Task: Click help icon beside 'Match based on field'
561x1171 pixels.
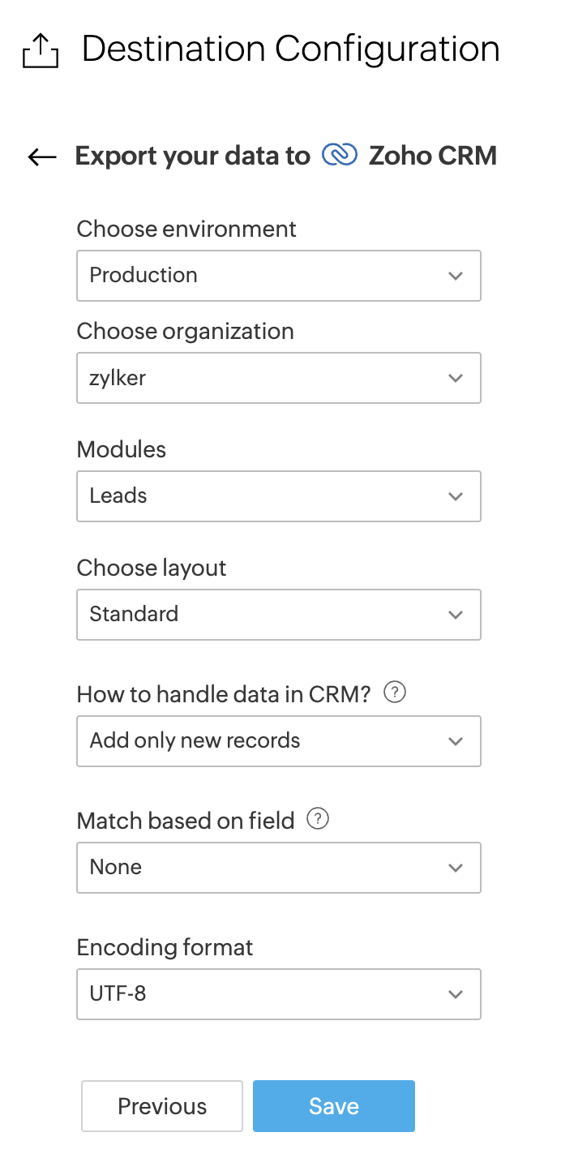Action: 318,820
